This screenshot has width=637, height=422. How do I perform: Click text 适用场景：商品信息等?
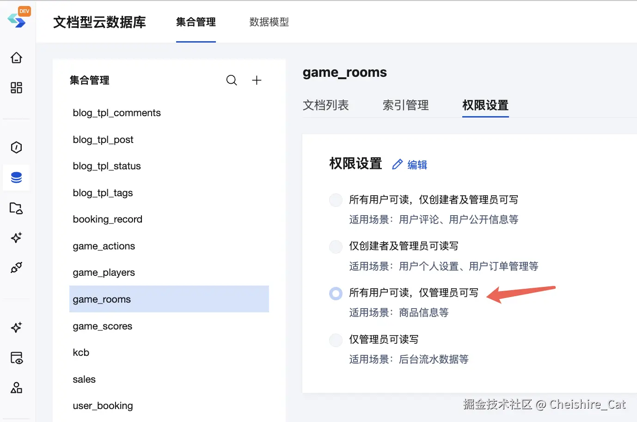[399, 312]
